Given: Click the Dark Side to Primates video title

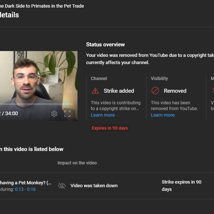Looking at the screenshot, I should coord(42,6).
